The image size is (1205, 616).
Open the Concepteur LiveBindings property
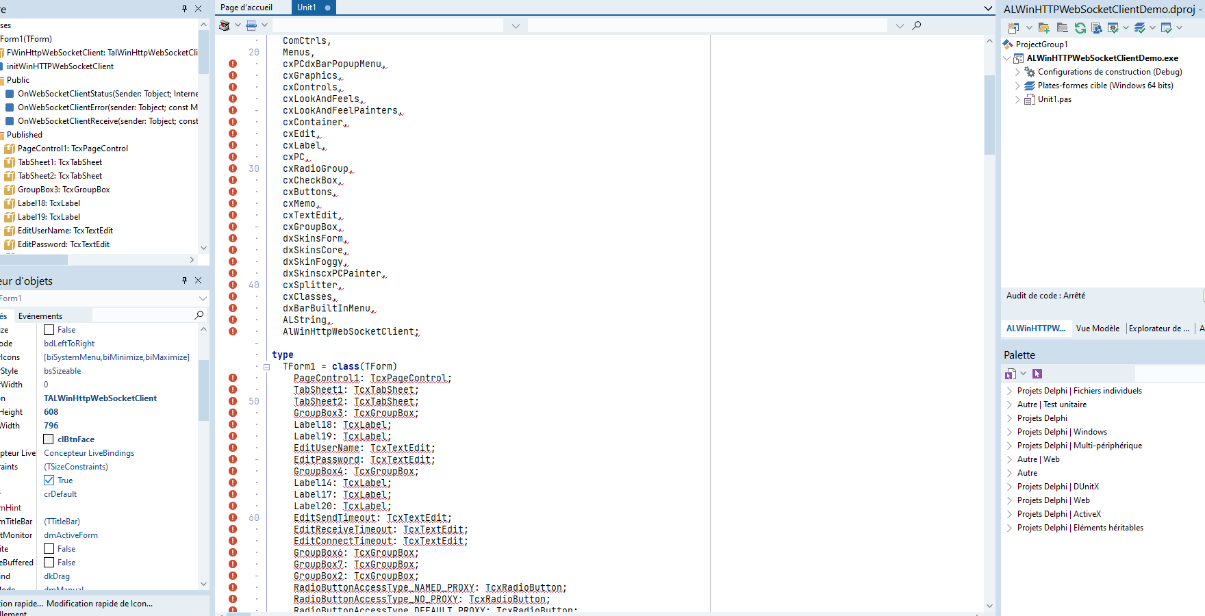[x=88, y=452]
